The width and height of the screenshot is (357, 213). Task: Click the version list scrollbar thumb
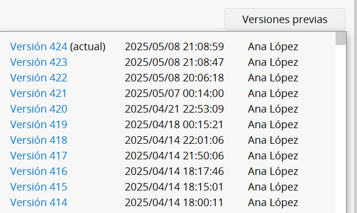pyautogui.click(x=341, y=38)
